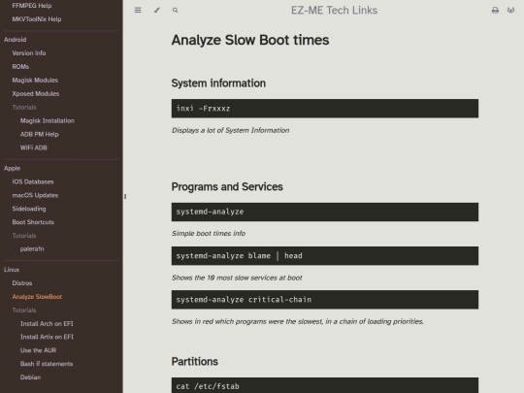Open Version info under Android
The image size is (524, 393).
point(29,53)
